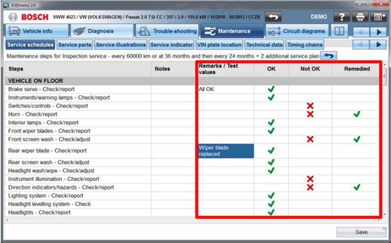The width and height of the screenshot is (391, 243).
Task: Select 'Lighting system - Check/report' step
Action: point(46,196)
